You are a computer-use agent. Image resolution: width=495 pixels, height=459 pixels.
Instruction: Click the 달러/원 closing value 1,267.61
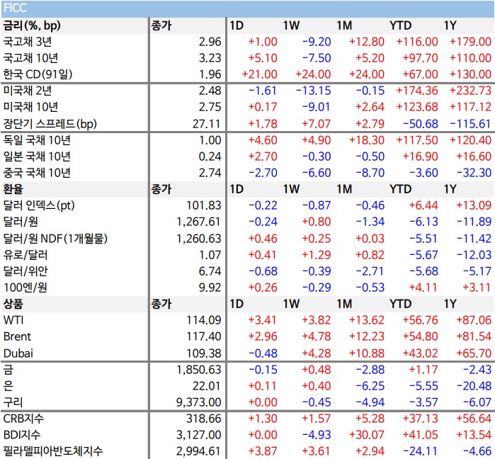click(x=199, y=222)
